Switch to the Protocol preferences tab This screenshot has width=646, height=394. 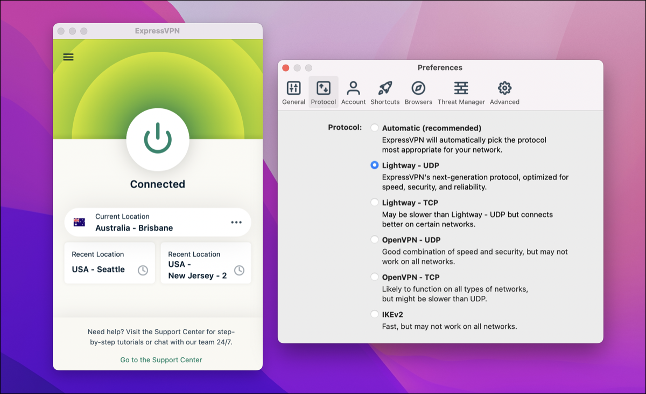click(x=324, y=93)
